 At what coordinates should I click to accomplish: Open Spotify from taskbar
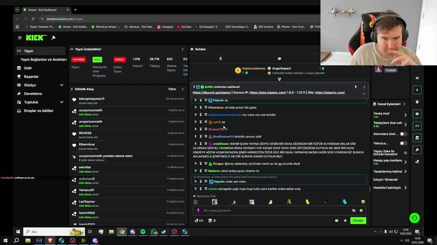pos(143,232)
